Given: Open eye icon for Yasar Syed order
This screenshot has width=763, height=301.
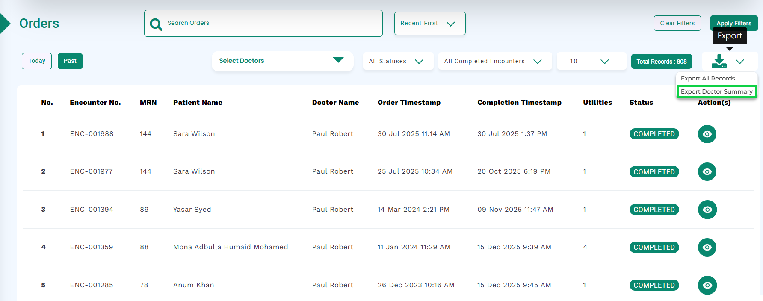Looking at the screenshot, I should click(x=707, y=210).
